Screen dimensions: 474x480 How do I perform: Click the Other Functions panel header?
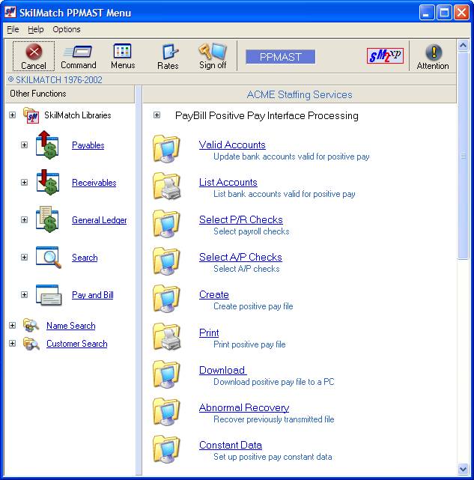click(70, 94)
